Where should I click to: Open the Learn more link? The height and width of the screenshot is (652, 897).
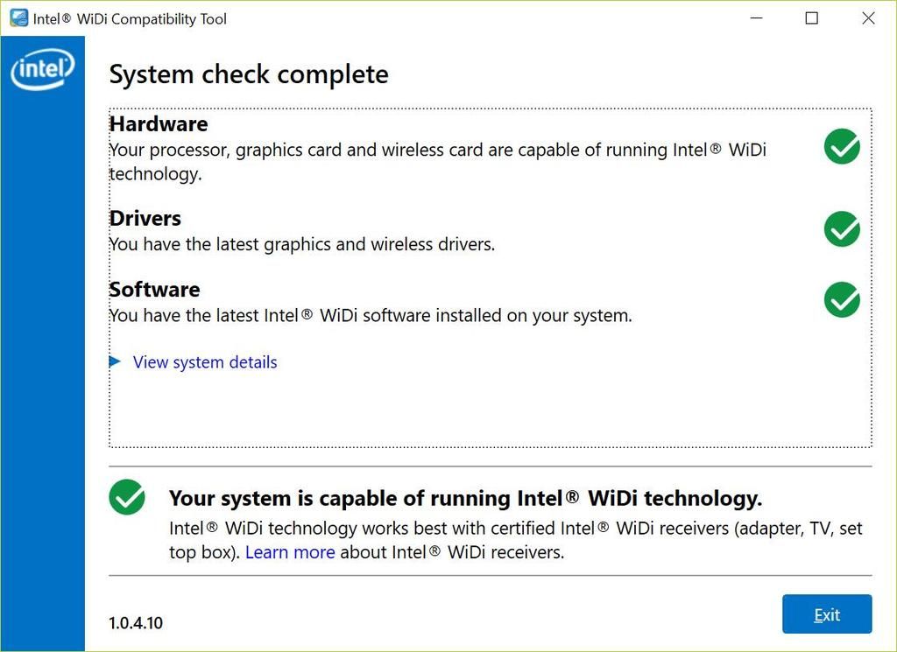(x=290, y=552)
